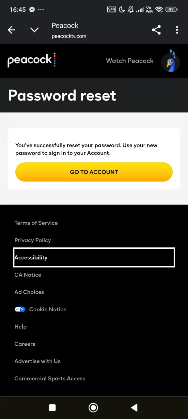Open the Careers link
The height and width of the screenshot is (419, 188).
tap(25, 344)
